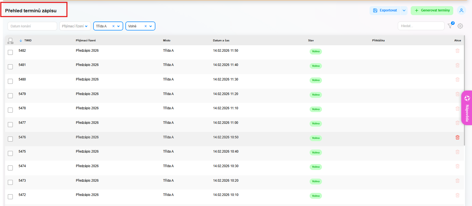This screenshot has height=206, width=472.
Task: Select the checkbox for row 5478
Action: [10, 110]
